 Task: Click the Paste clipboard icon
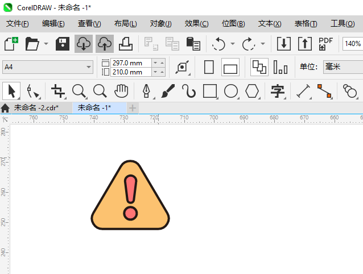[193, 44]
